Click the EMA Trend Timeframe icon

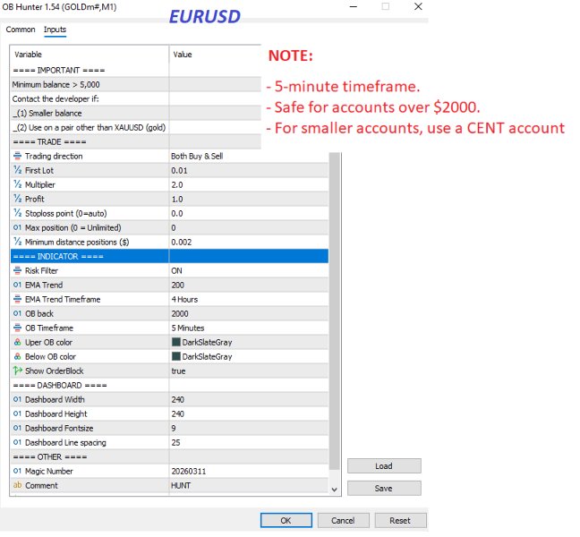[17, 299]
